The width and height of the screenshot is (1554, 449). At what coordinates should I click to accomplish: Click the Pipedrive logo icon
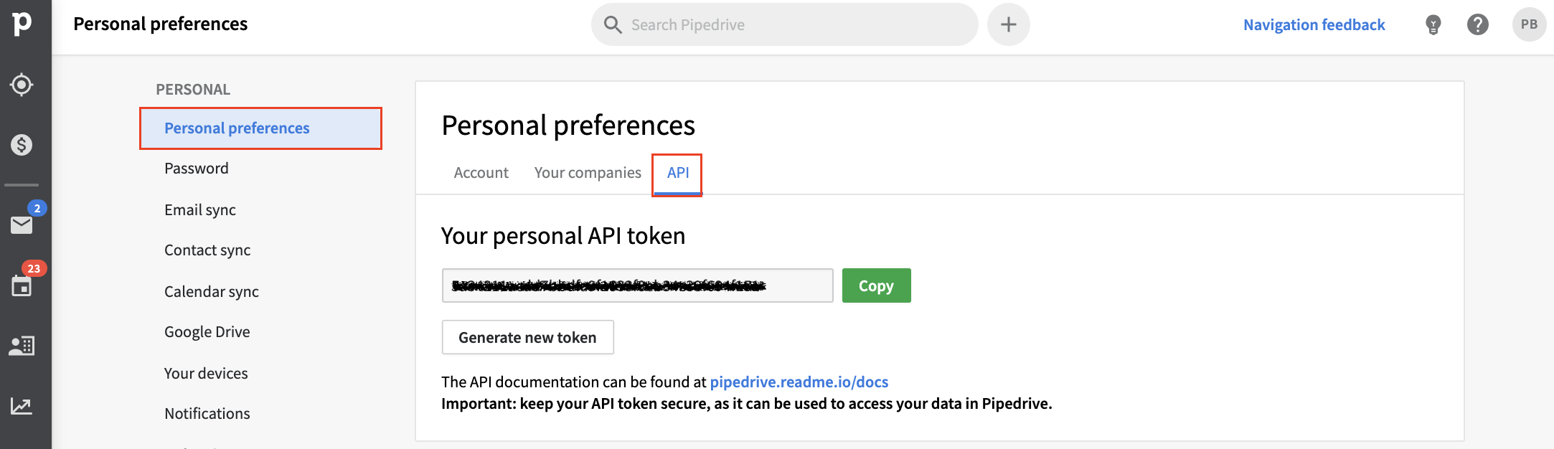[x=22, y=23]
